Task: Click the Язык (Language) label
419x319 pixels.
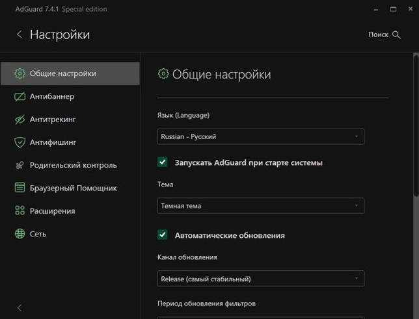Action: 183,115
